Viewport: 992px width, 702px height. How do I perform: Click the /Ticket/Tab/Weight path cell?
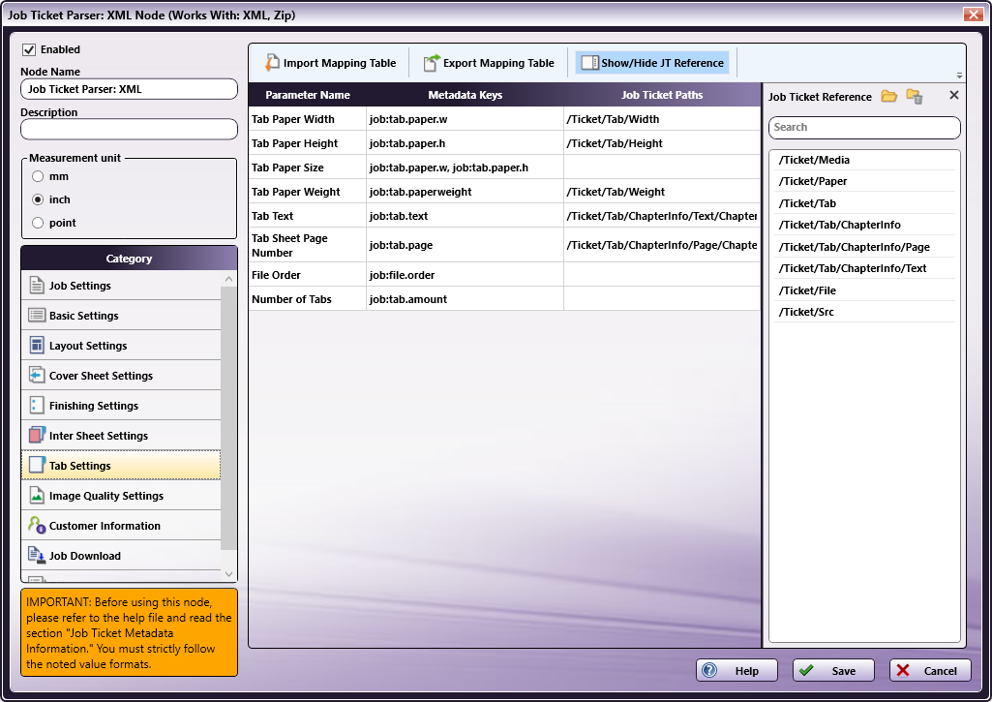[662, 192]
